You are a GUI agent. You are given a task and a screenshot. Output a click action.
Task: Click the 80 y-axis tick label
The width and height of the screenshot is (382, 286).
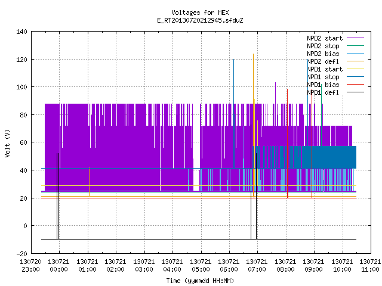[x=23, y=115]
